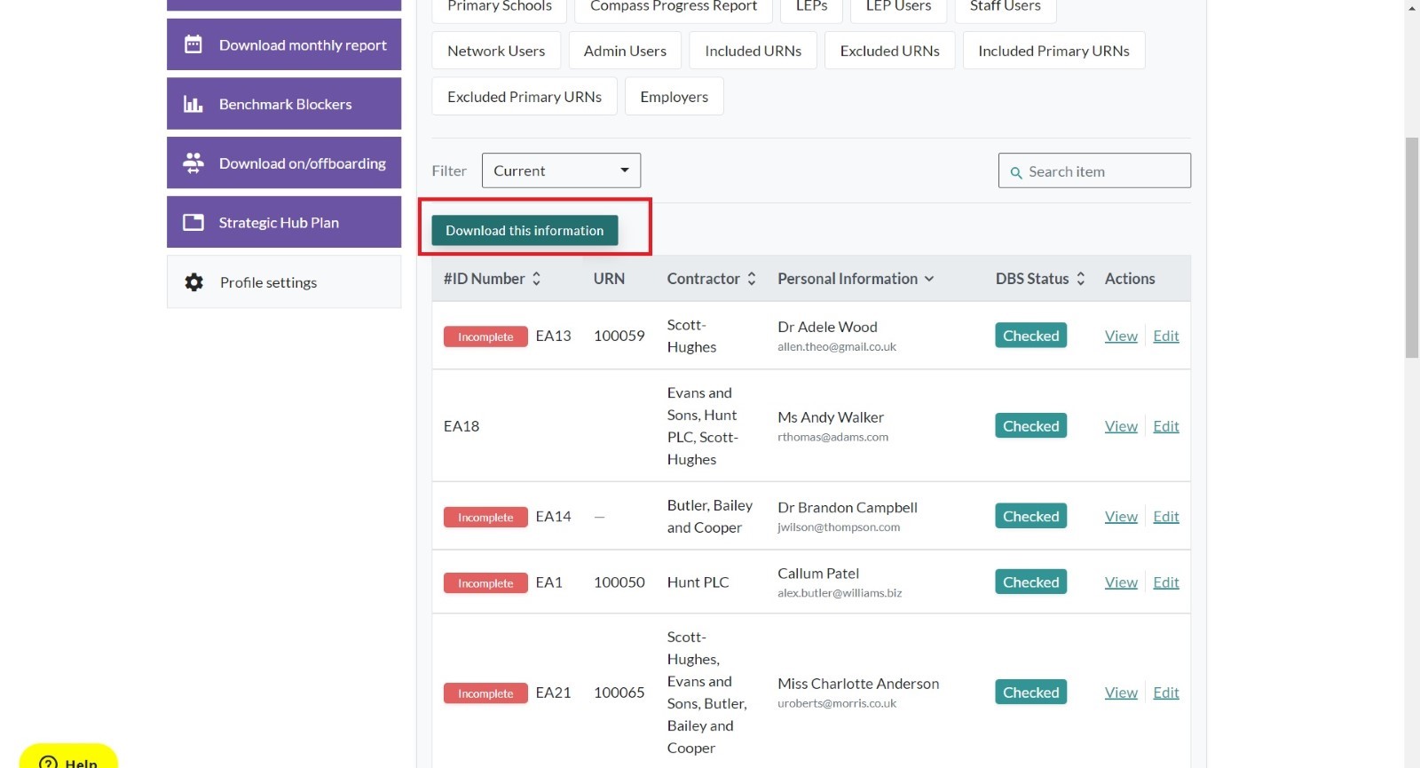Open the Excluded URNs tab
The image size is (1420, 768).
pyautogui.click(x=890, y=51)
